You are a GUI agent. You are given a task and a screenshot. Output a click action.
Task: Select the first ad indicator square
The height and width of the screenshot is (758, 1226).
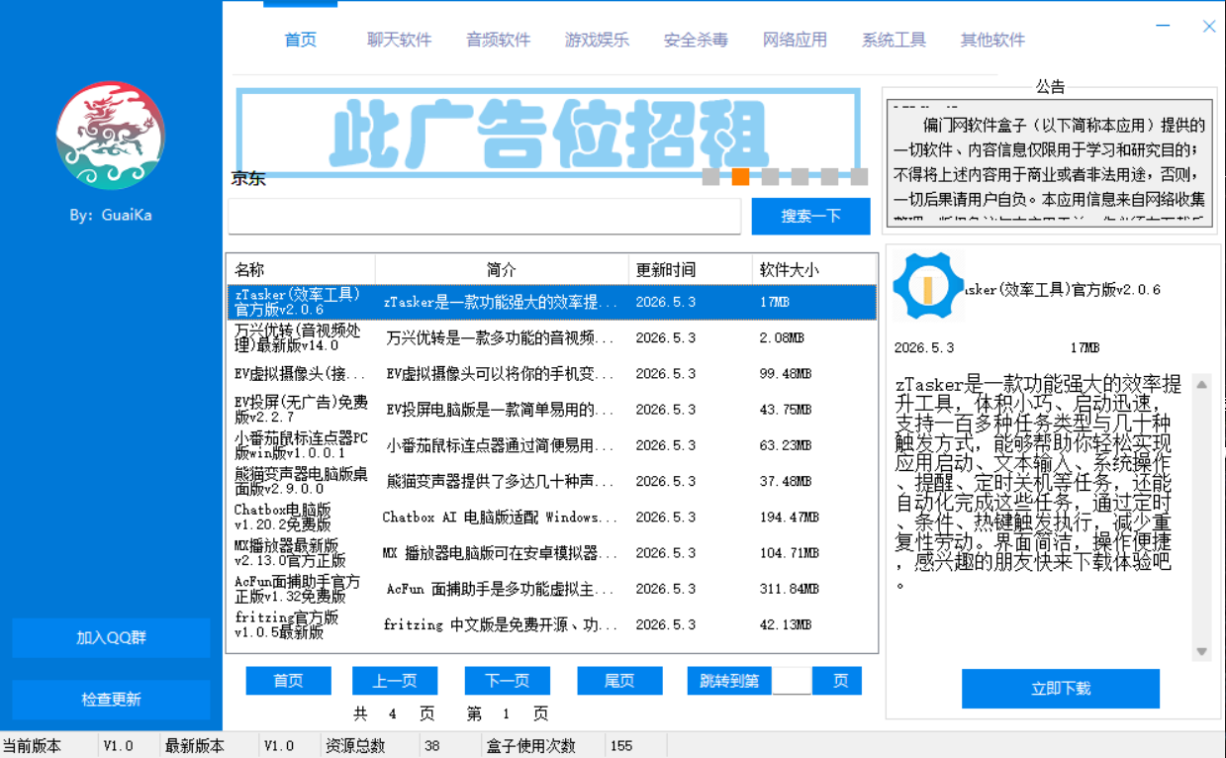[x=710, y=177]
